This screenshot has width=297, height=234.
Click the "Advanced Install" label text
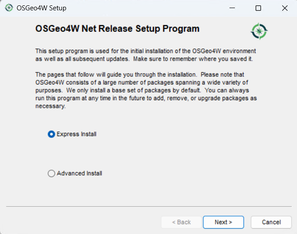coord(79,173)
